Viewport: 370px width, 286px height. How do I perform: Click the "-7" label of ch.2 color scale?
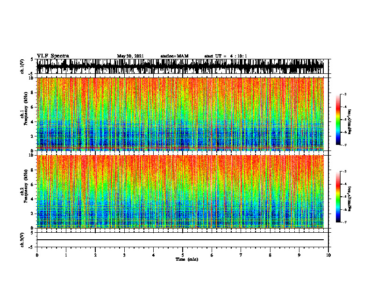(x=344, y=222)
